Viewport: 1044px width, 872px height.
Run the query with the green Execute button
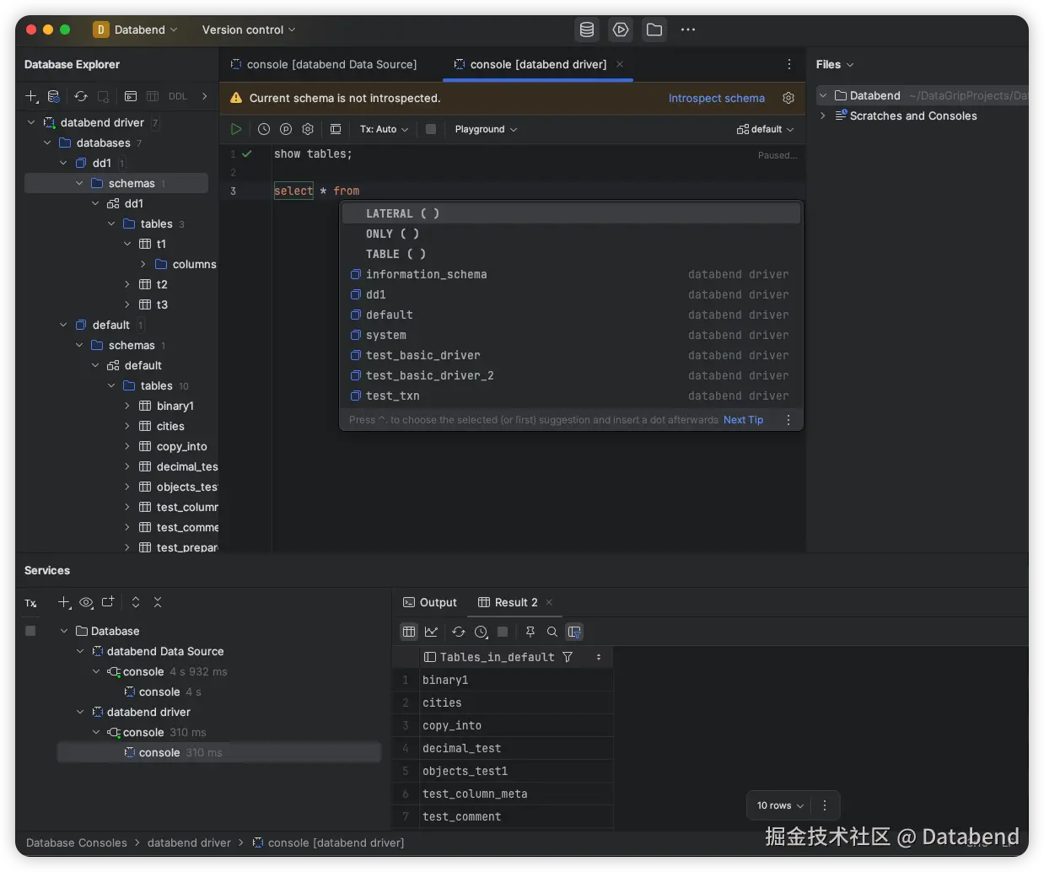tap(236, 129)
